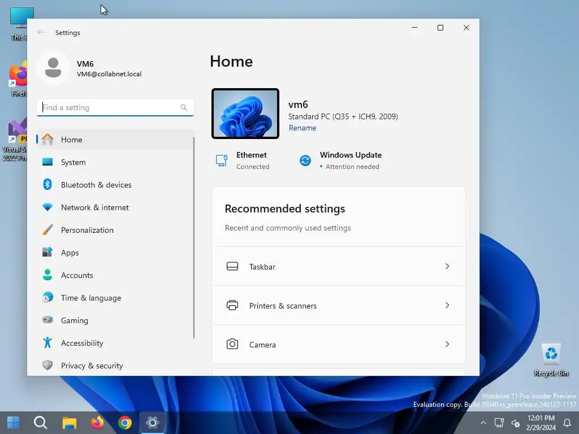The image size is (579, 434).
Task: Click the back arrow in Settings
Action: pyautogui.click(x=41, y=32)
